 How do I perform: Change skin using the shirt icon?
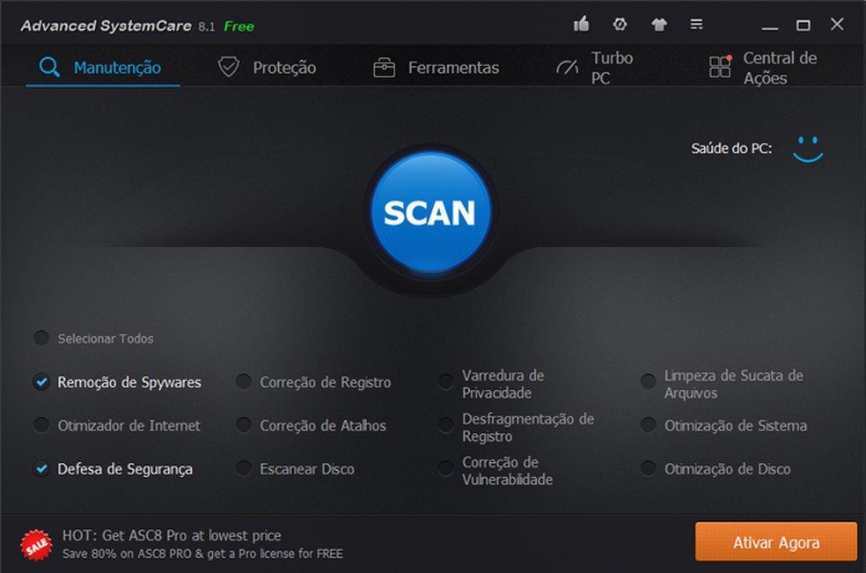click(x=658, y=25)
